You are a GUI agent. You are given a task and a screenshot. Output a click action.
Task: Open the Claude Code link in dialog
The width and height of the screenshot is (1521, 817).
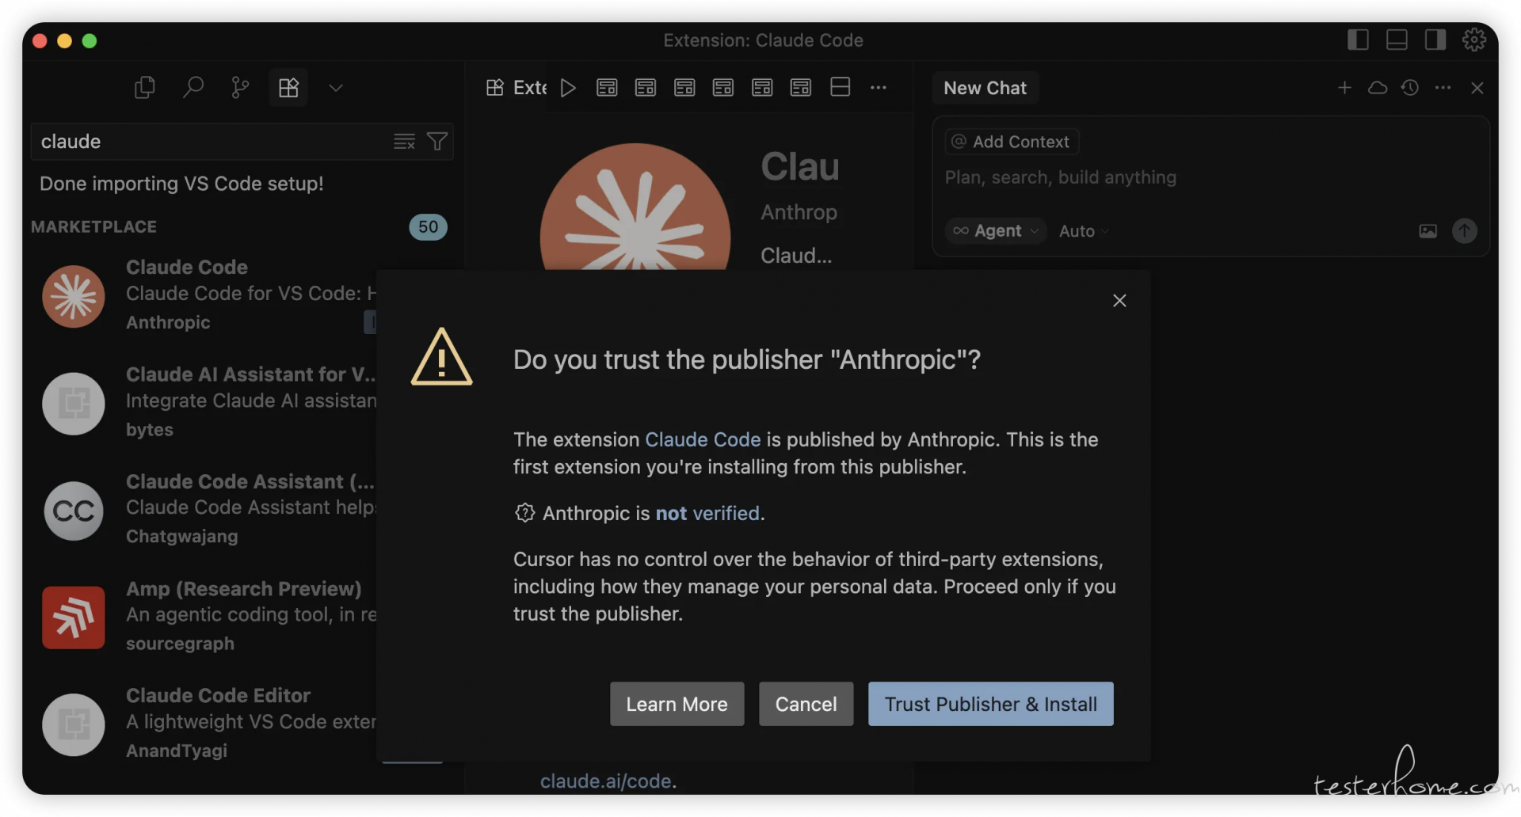[703, 439]
